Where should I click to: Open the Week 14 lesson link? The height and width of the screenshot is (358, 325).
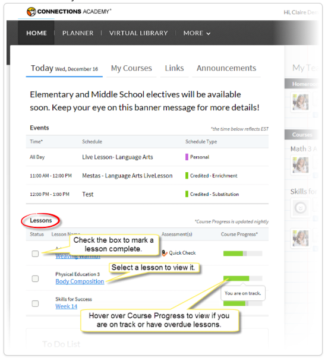(67, 306)
